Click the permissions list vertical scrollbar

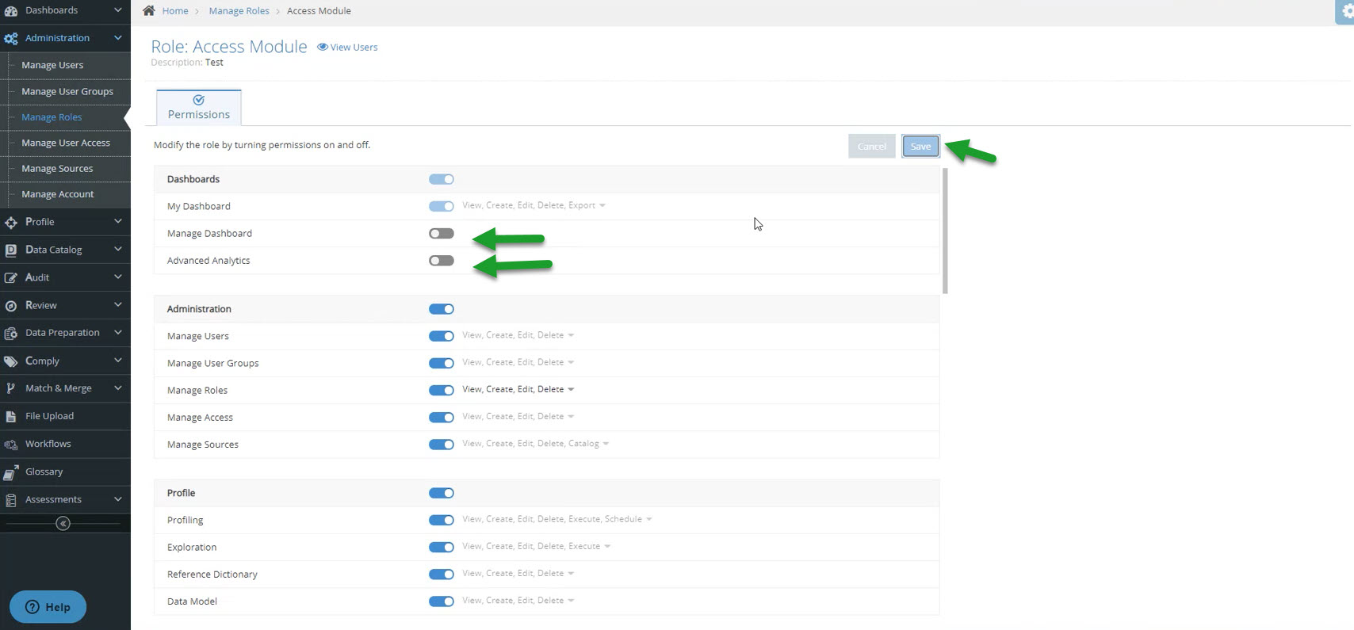[x=945, y=231]
